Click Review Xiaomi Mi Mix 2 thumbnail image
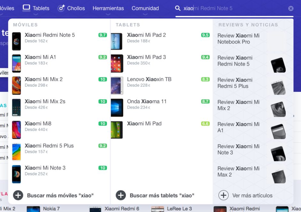Viewport: 301px width, 212px height. coord(278,109)
